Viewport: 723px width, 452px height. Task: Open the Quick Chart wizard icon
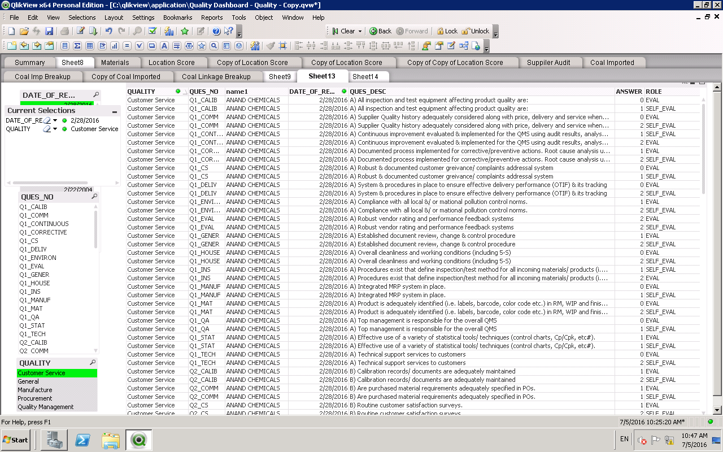(169, 31)
